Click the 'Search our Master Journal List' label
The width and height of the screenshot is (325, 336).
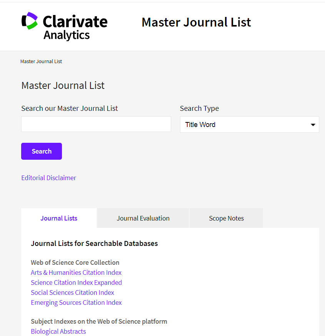pos(70,109)
